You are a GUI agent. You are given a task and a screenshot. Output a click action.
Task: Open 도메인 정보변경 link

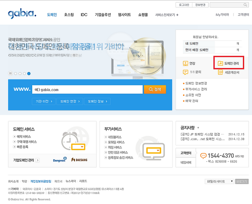pyautogui.click(x=196, y=83)
